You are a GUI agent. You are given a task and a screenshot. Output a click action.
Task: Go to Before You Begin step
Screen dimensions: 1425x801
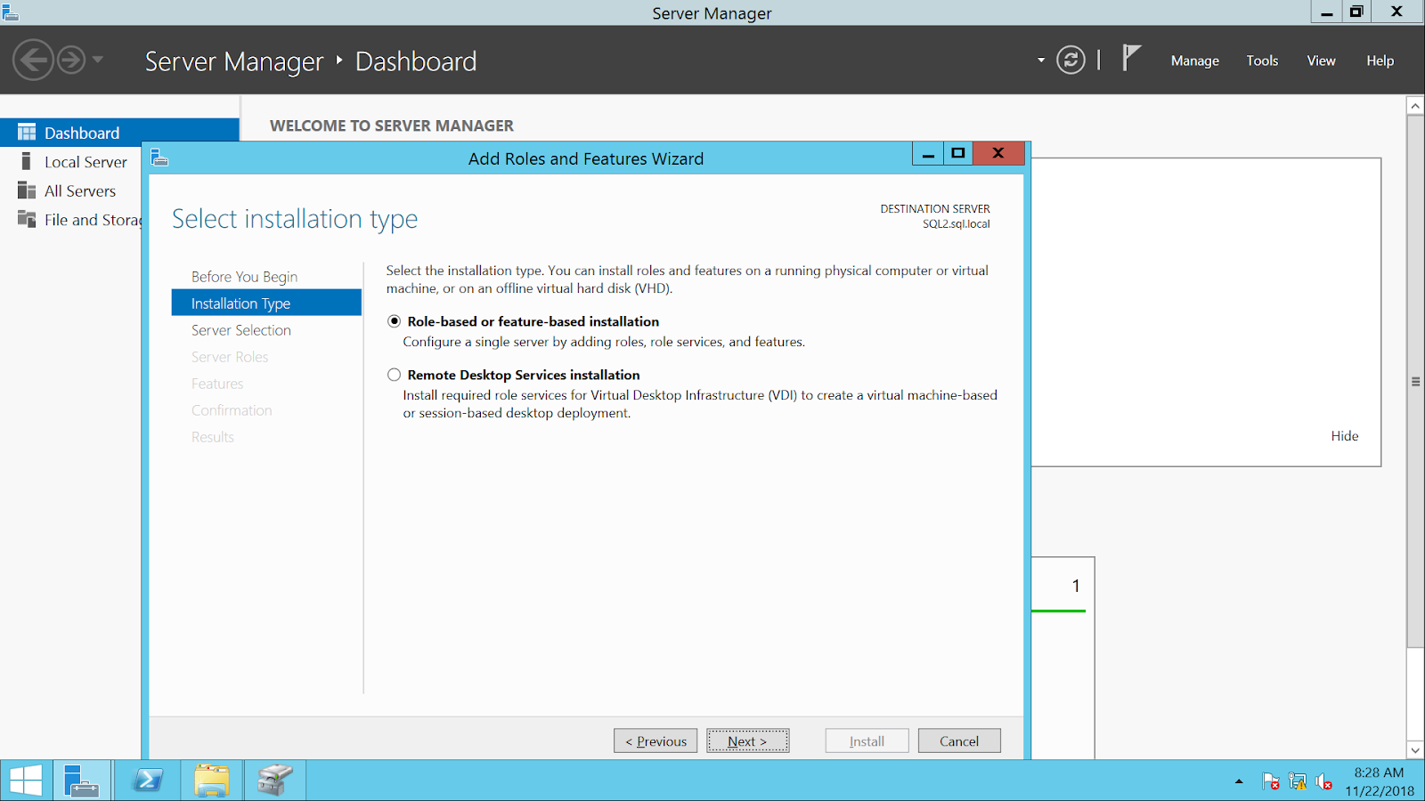244,277
